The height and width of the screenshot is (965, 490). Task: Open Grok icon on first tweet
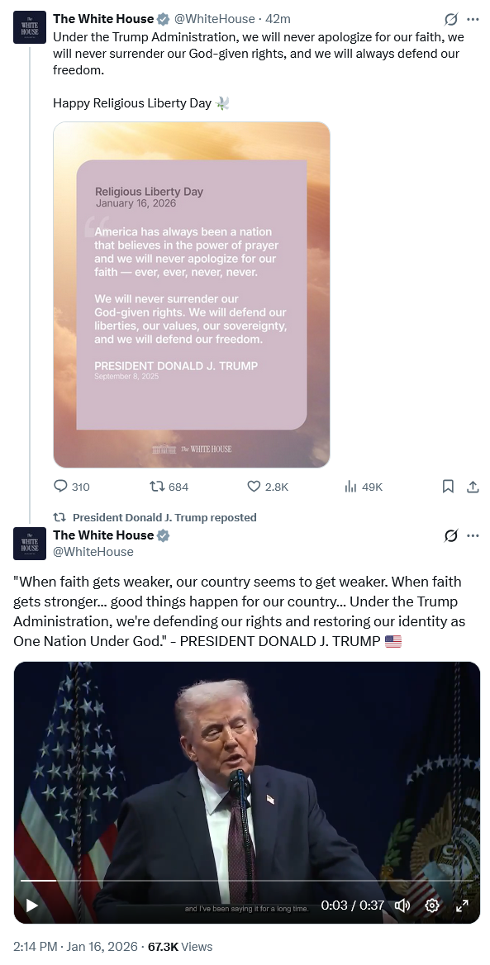coord(451,19)
